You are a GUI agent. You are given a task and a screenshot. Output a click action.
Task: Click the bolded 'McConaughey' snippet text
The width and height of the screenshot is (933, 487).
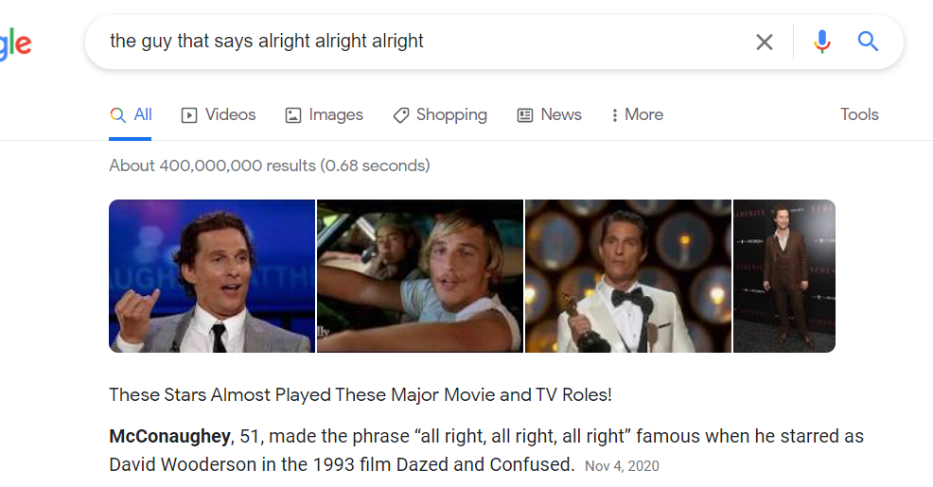coord(170,437)
